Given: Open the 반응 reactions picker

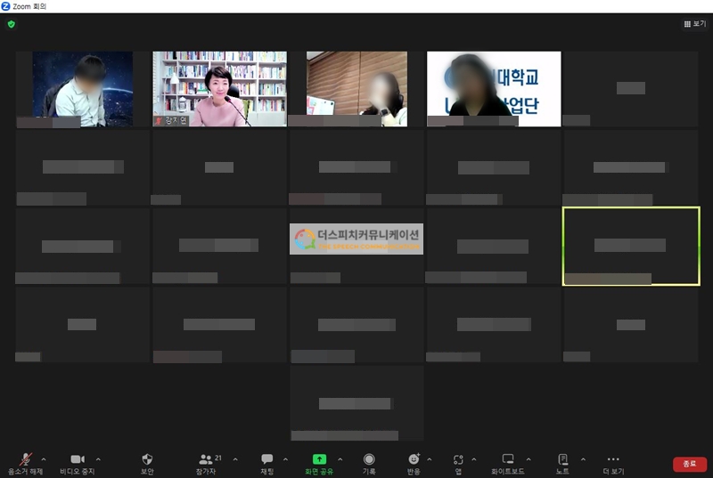Looking at the screenshot, I should 414,460.
